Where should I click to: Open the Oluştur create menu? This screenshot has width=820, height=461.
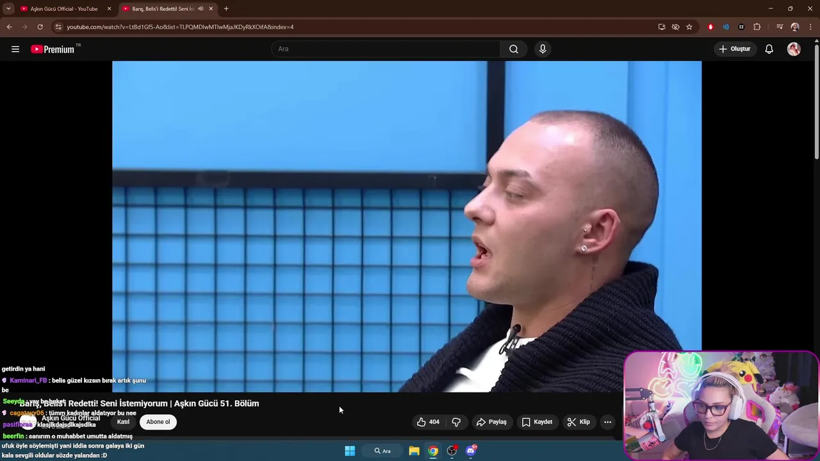coord(735,49)
